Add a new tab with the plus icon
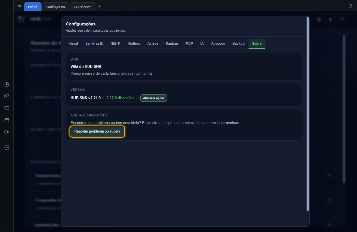 pyautogui.click(x=99, y=6)
